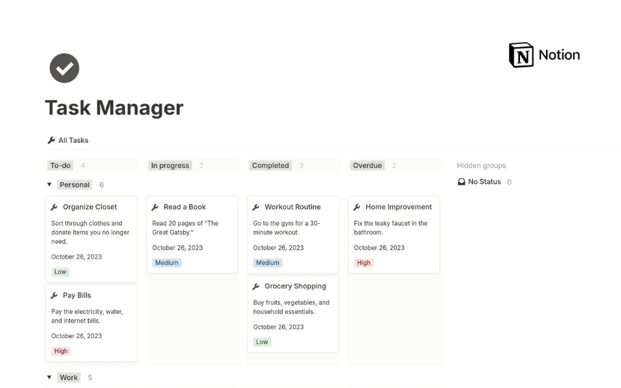Click the wrench icon beside Organize Closet
621x388 pixels.
(x=54, y=208)
